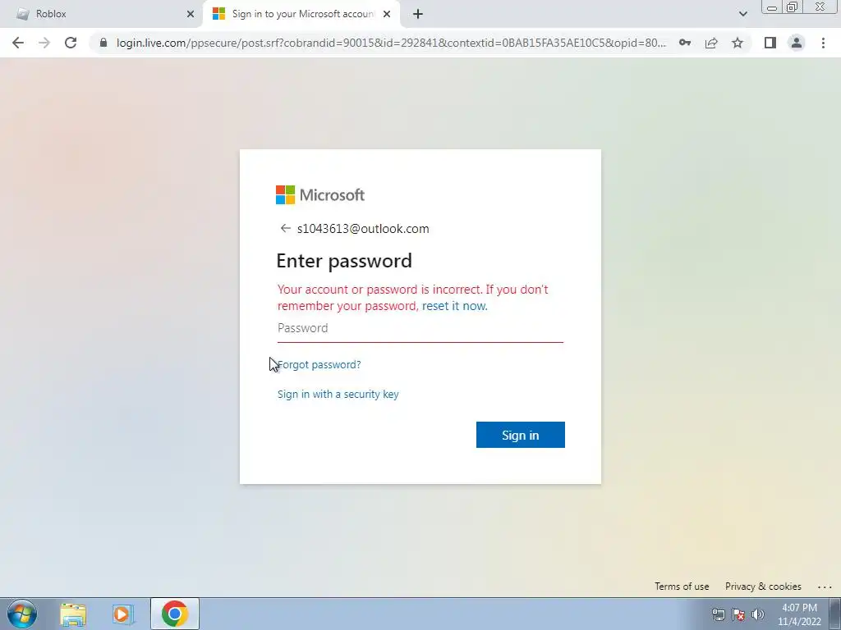
Task: Minimize the Chrome window
Action: (x=772, y=7)
